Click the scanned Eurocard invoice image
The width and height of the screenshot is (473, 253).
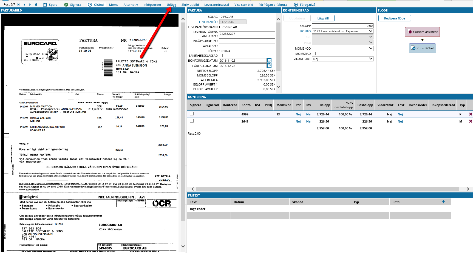pyautogui.click(x=90, y=133)
